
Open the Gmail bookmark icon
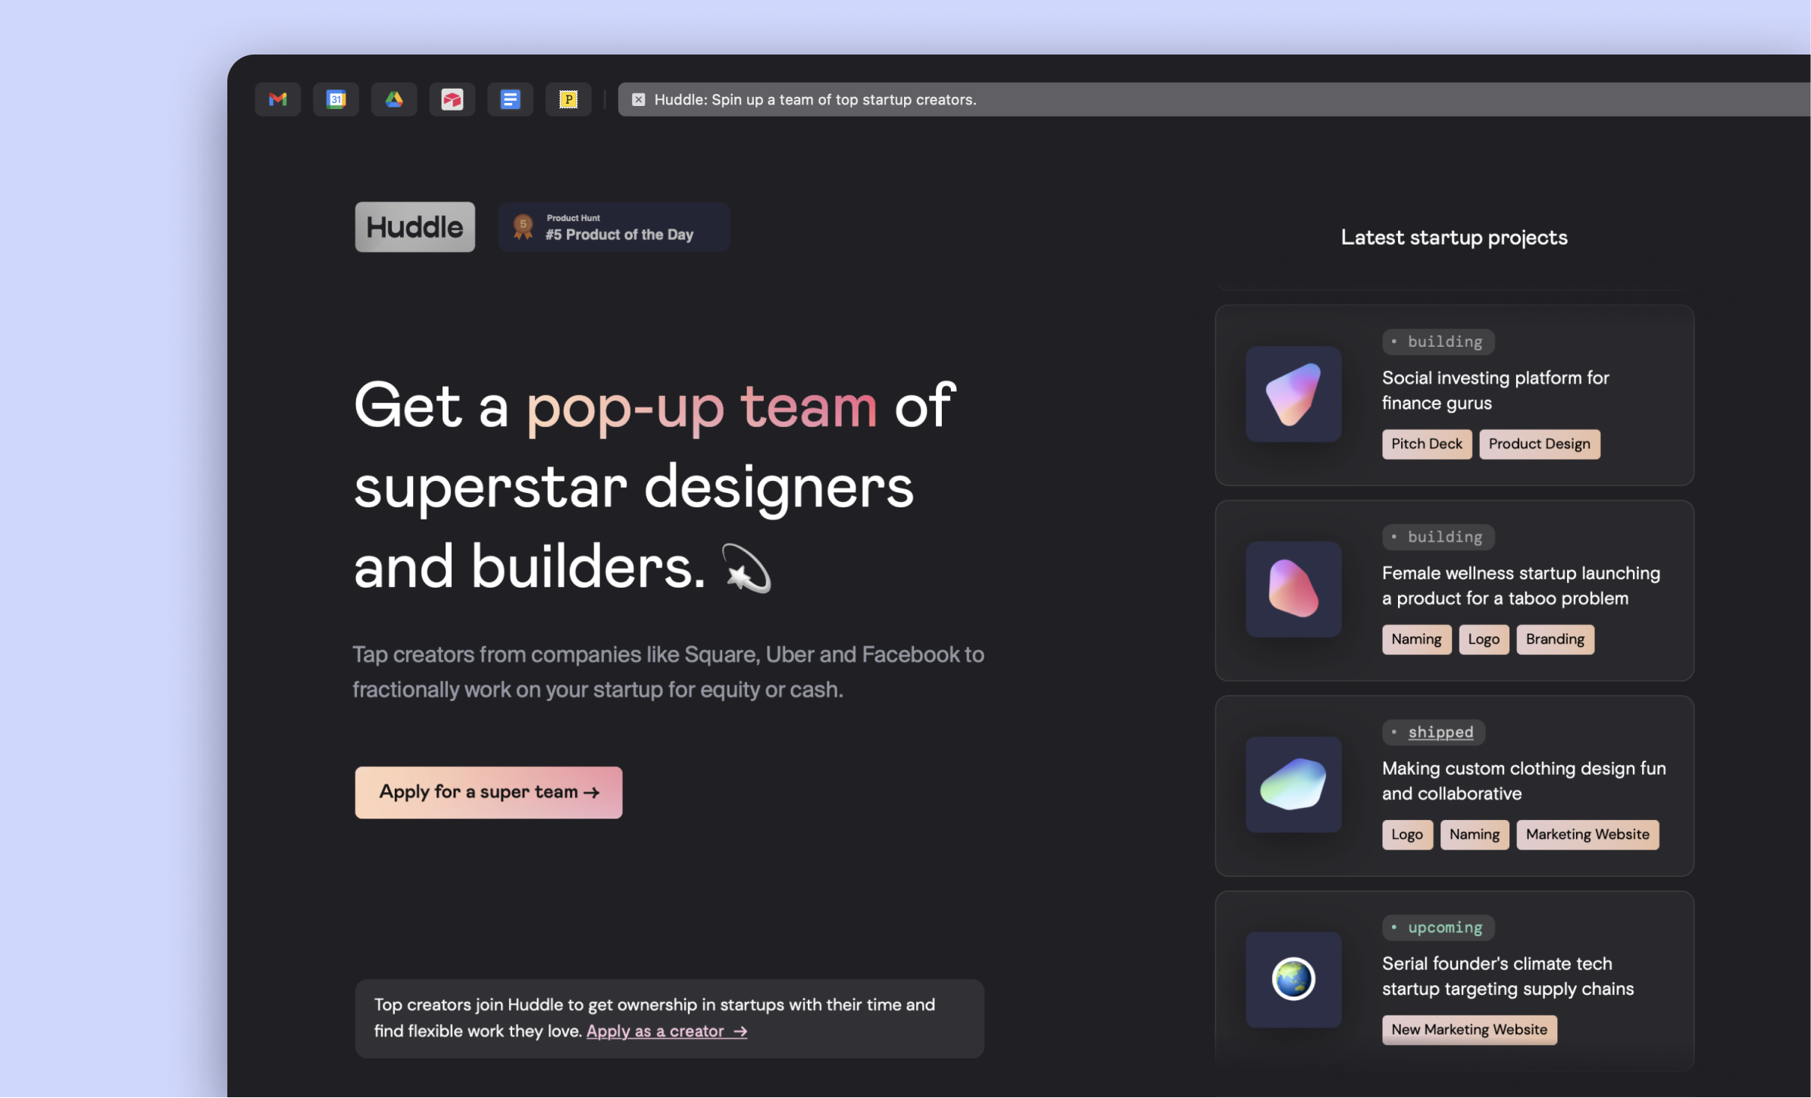277,99
